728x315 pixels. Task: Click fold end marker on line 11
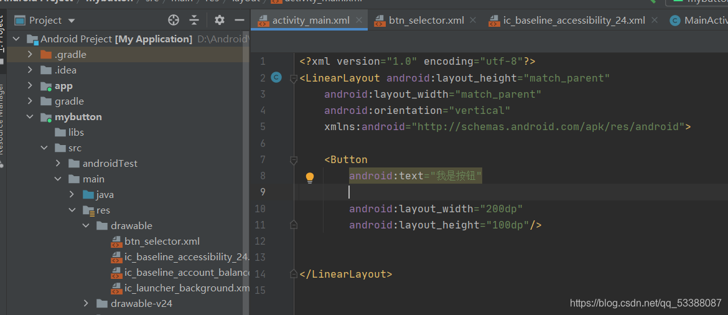[294, 225]
